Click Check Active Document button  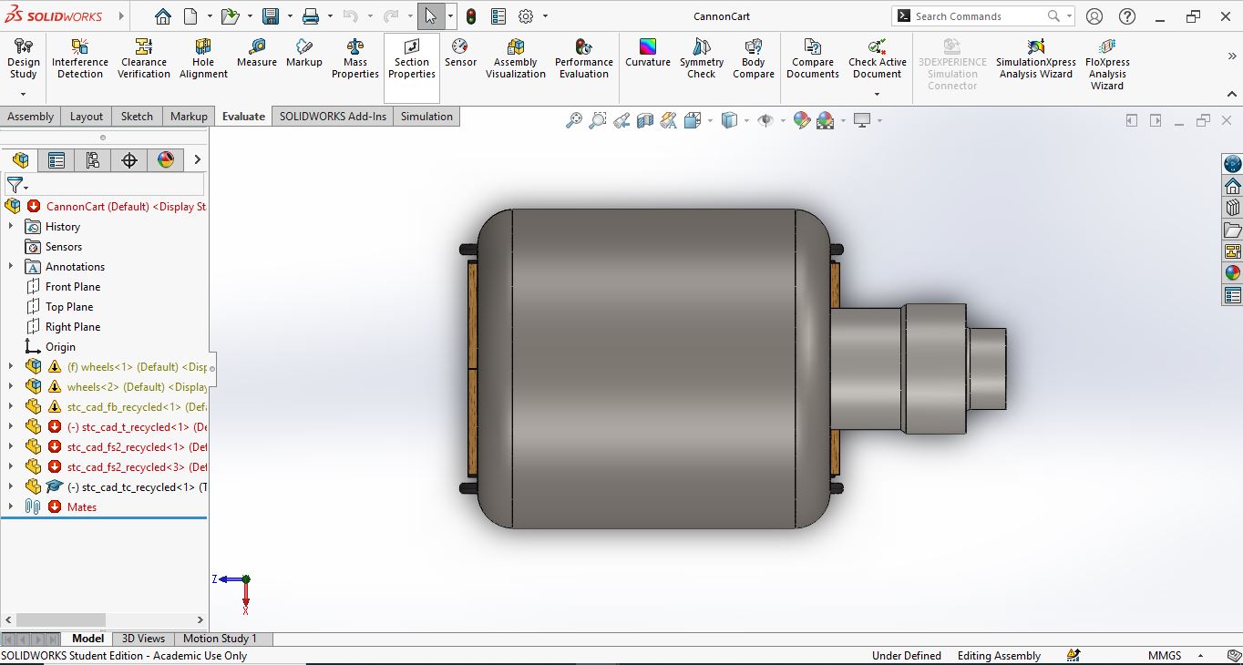pos(877,58)
